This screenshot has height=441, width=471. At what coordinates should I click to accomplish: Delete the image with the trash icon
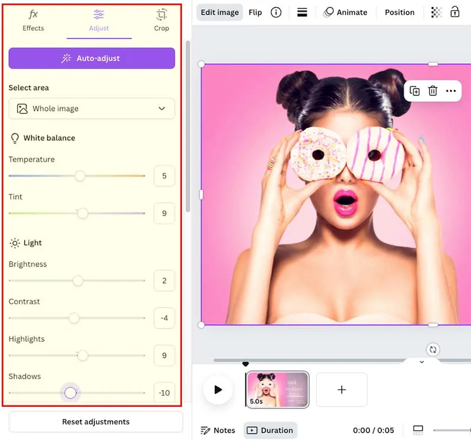[x=433, y=91]
